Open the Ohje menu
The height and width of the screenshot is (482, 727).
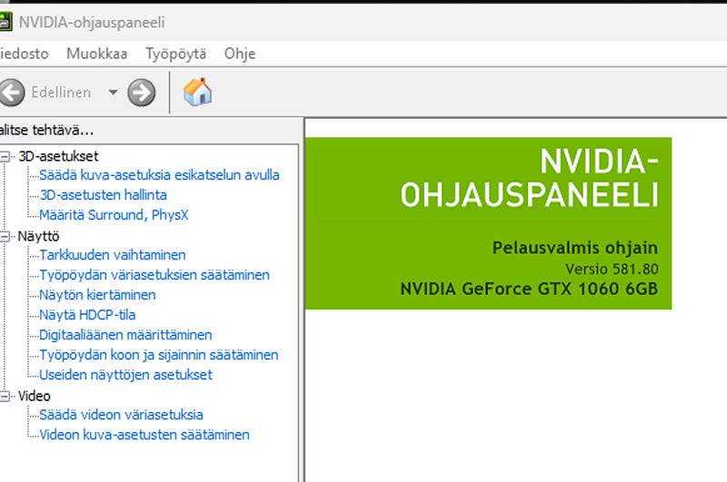pos(240,54)
